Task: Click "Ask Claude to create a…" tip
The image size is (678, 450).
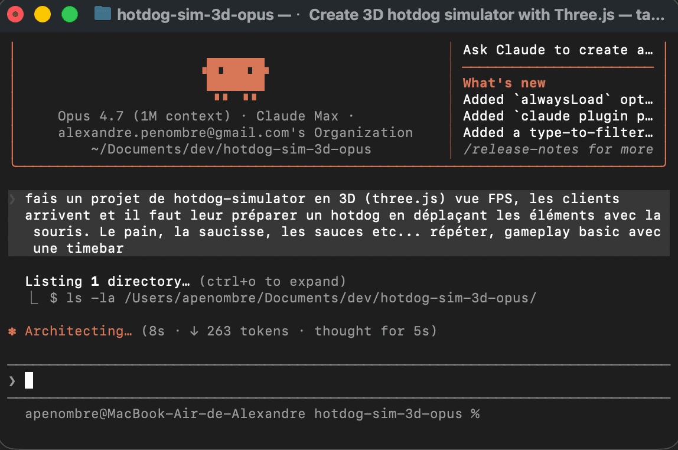Action: click(558, 50)
